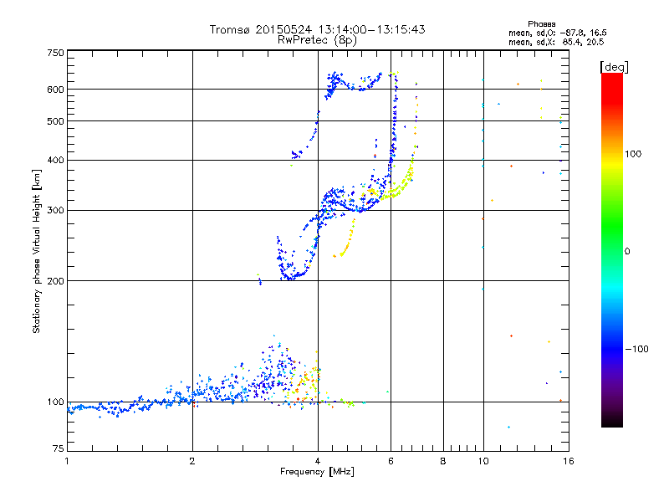Click the 'Stationary phase Virtual Height [km]' axis label
Viewport: 669px width, 502px height.
[x=37, y=252]
